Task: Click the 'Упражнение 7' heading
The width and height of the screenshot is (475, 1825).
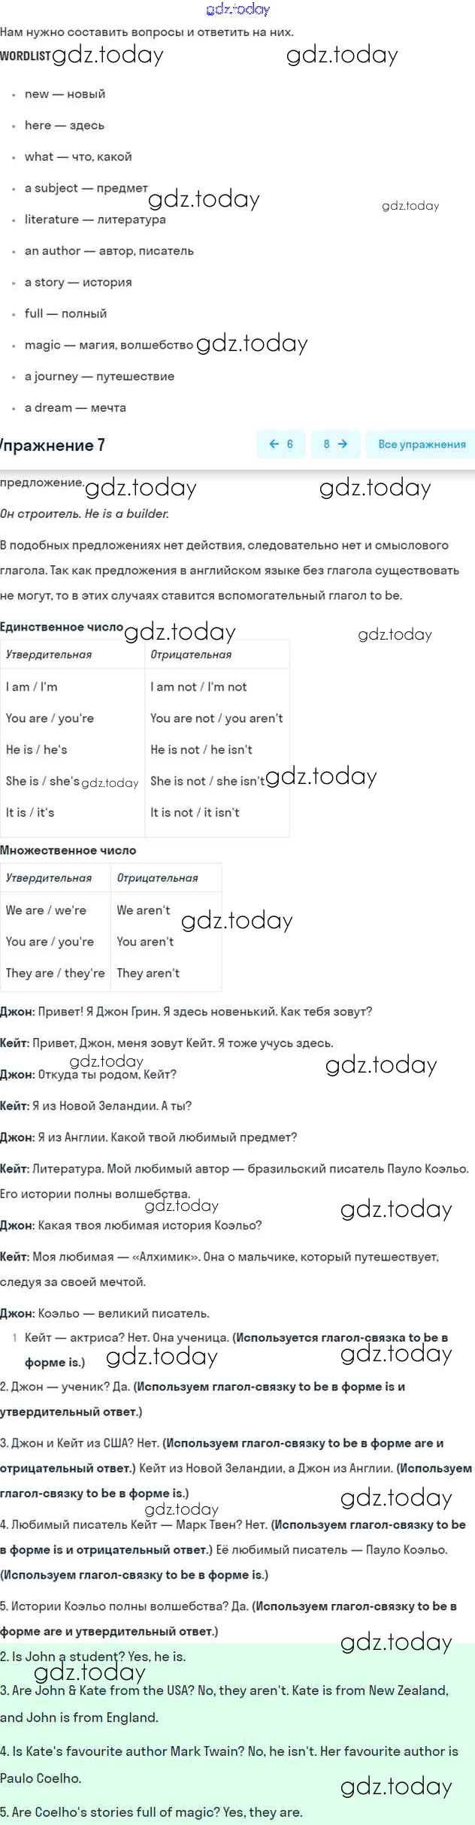Action: click(x=53, y=445)
